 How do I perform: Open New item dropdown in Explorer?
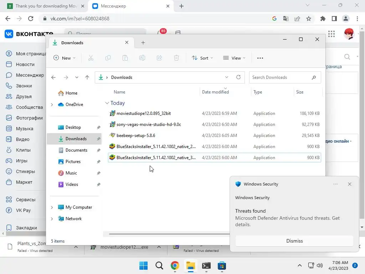pos(65,58)
